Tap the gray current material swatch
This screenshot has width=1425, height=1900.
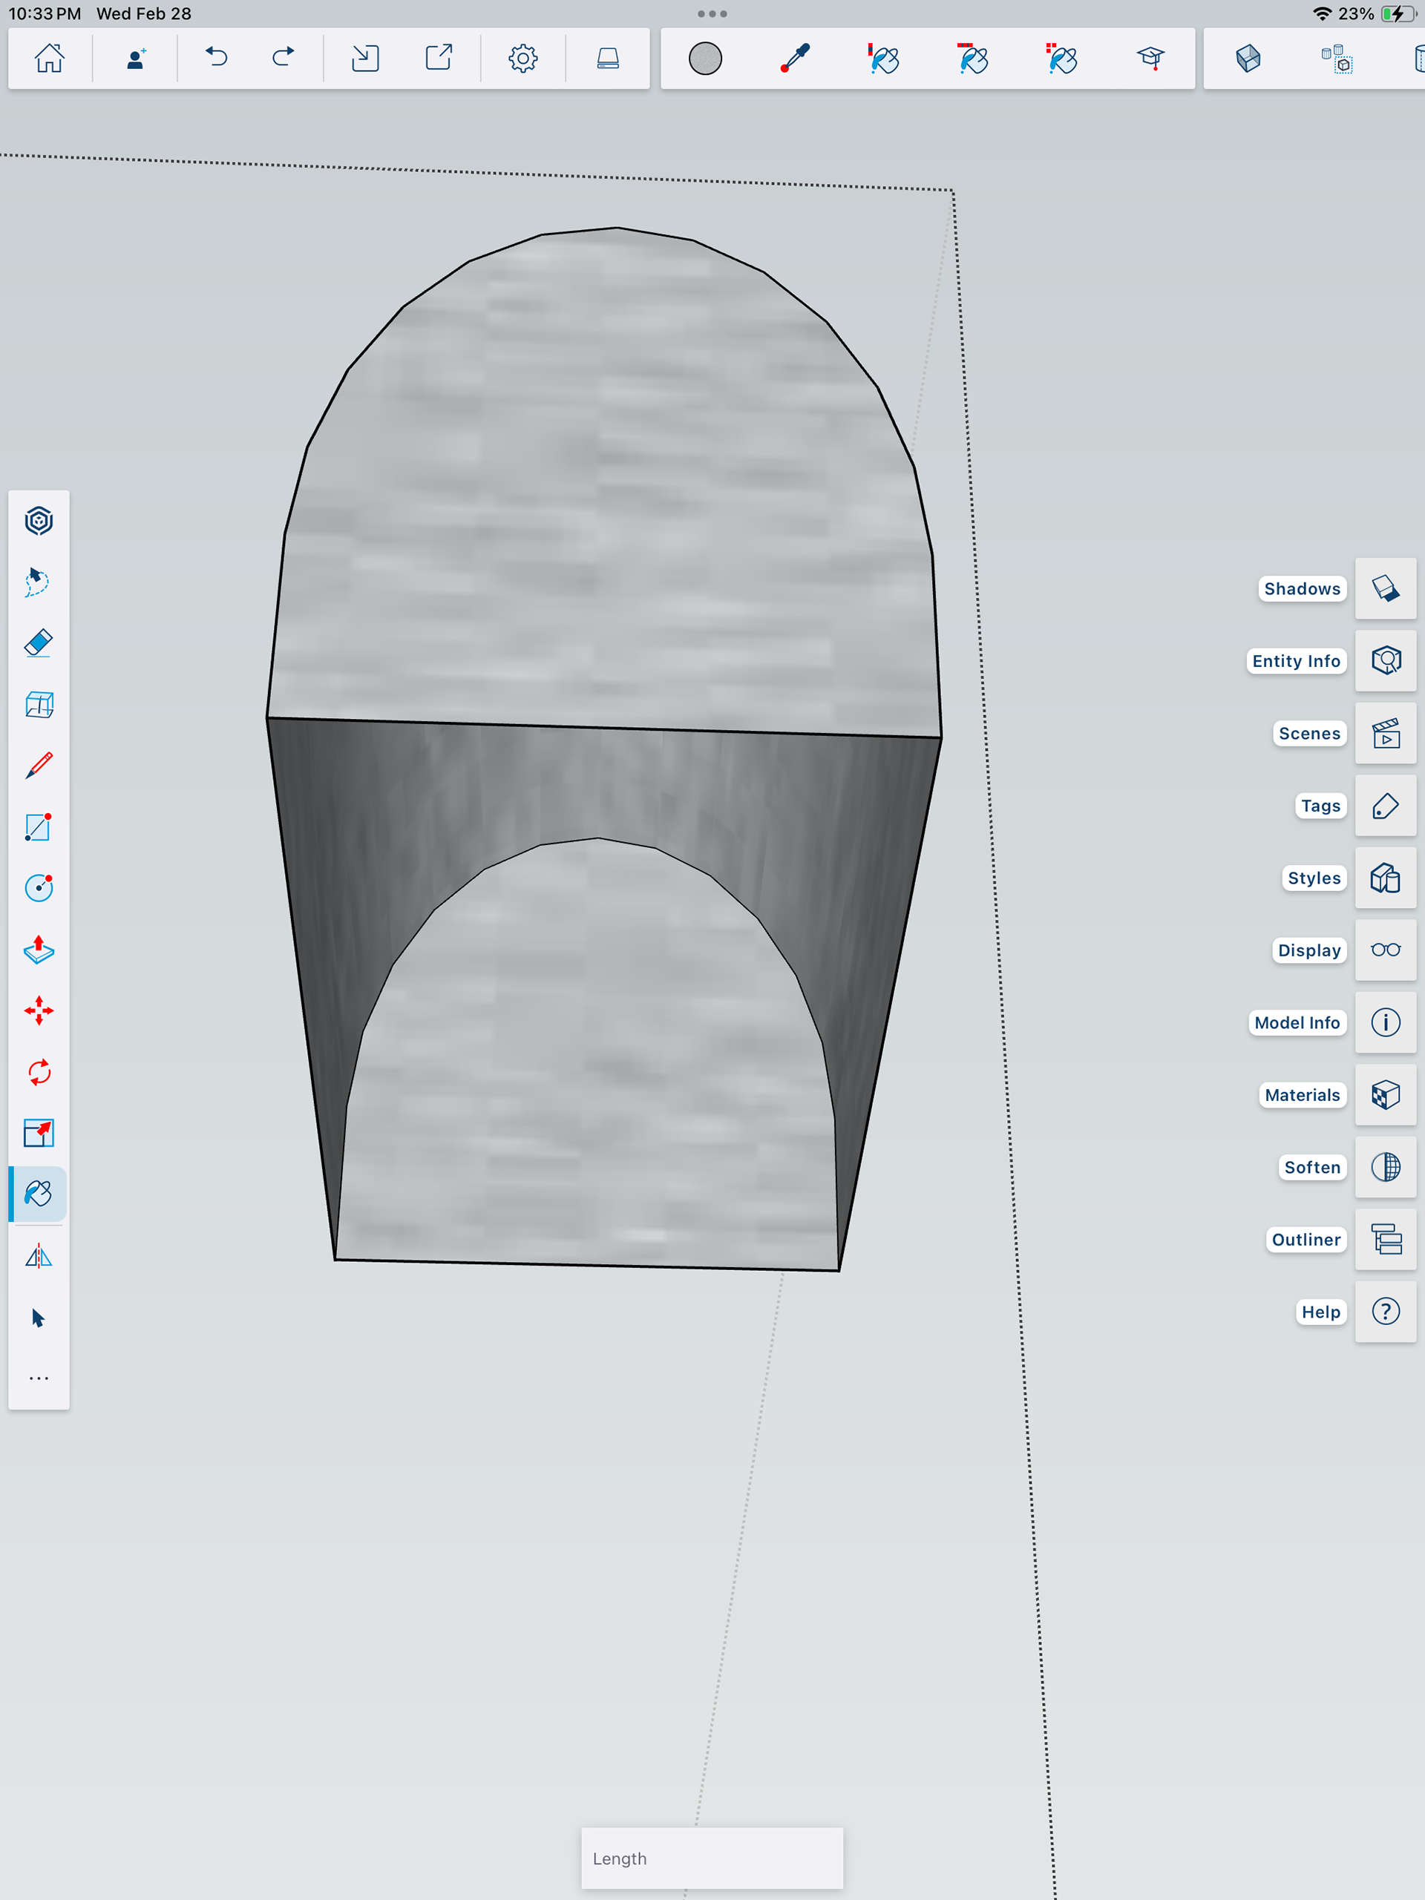coord(705,59)
